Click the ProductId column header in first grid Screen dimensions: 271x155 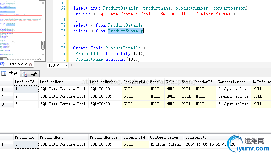pos(26,82)
